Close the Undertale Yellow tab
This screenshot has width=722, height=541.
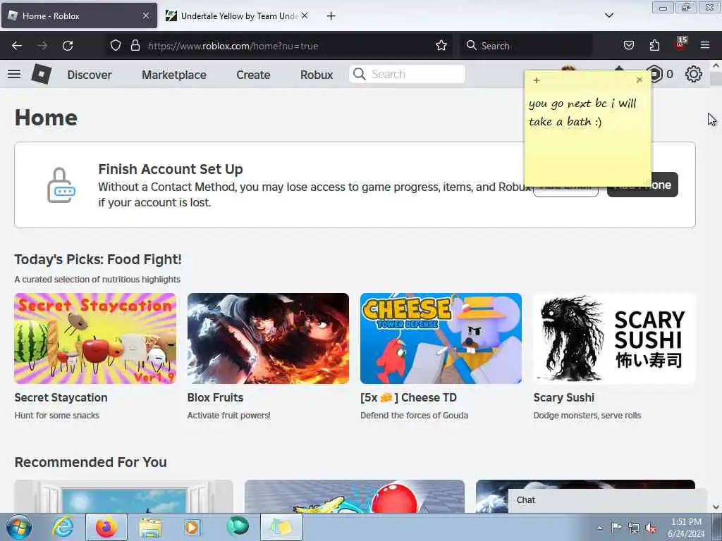point(305,15)
